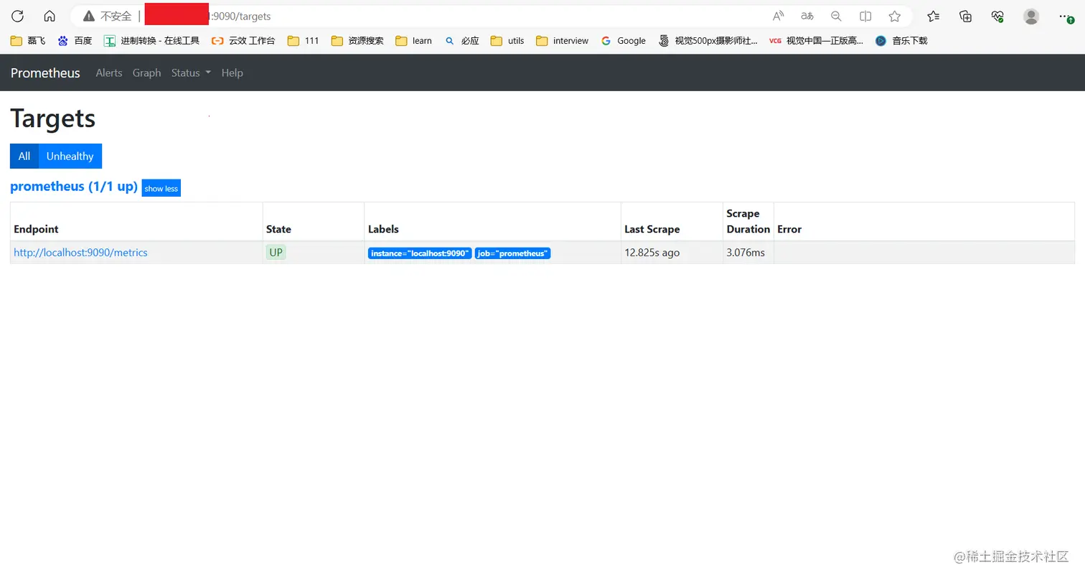Open the Google bookmark

pyautogui.click(x=623, y=41)
